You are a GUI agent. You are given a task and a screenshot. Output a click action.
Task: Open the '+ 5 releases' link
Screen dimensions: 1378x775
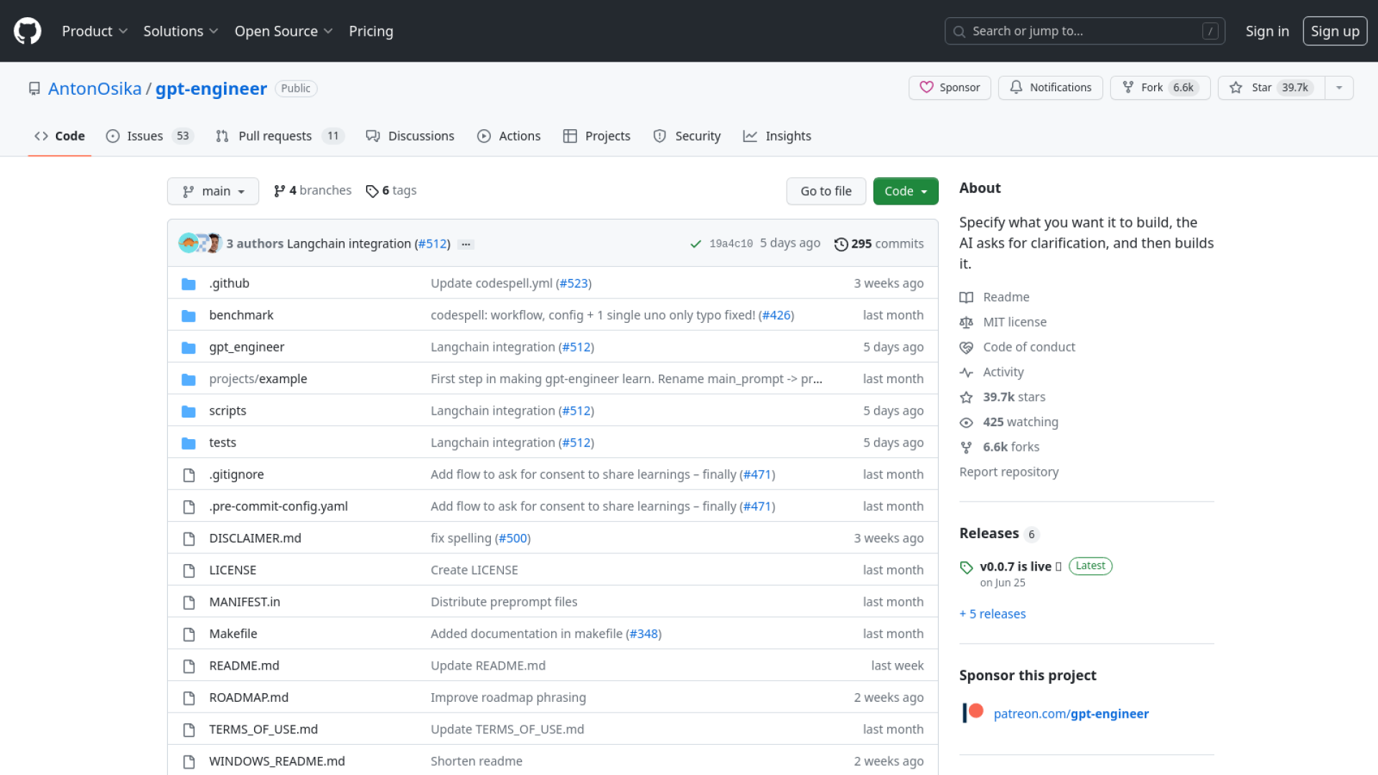(992, 614)
